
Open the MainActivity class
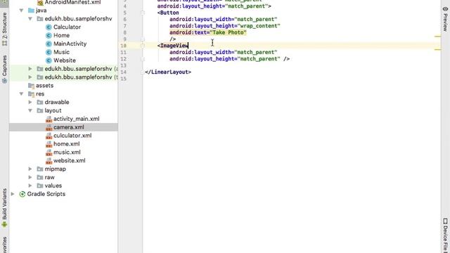click(x=70, y=44)
